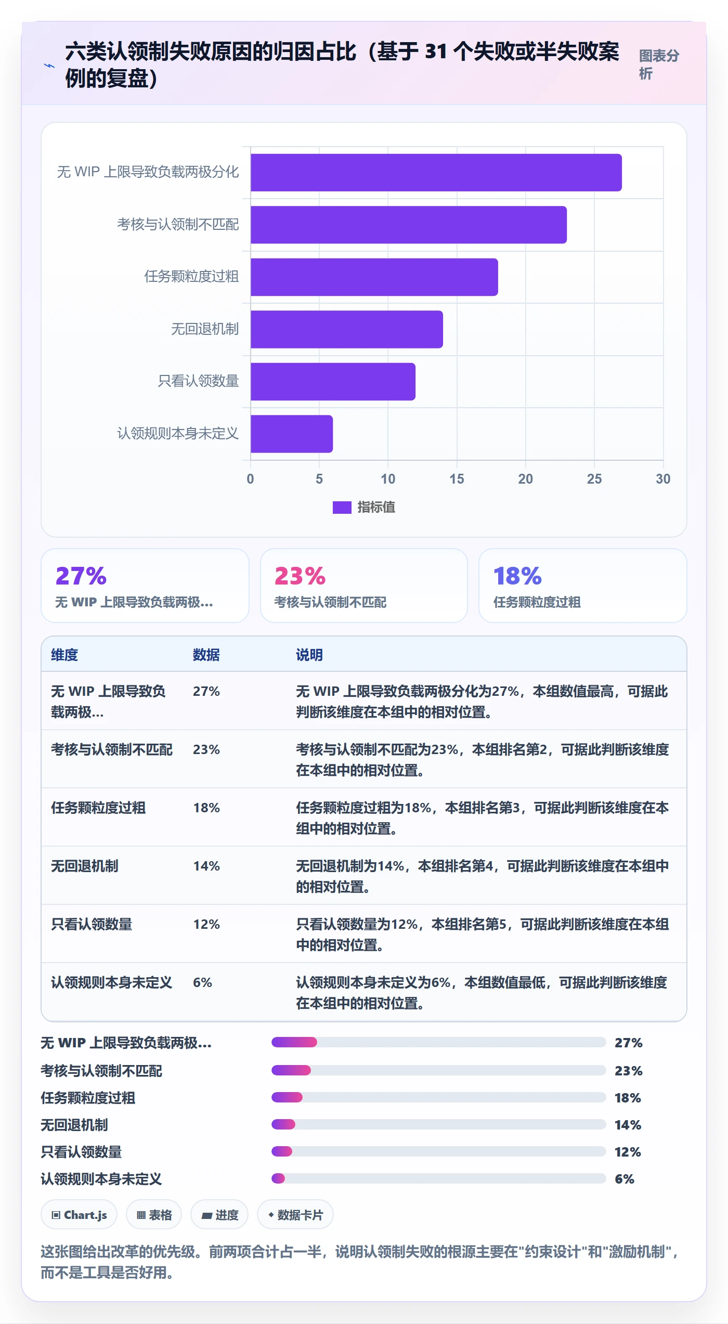Click the 只看认领数量 chart bar
The image size is (728, 1324).
pyautogui.click(x=333, y=382)
